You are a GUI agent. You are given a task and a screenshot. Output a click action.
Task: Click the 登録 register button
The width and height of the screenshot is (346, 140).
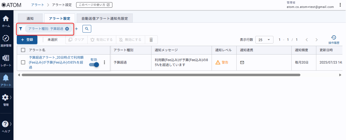click(x=27, y=40)
